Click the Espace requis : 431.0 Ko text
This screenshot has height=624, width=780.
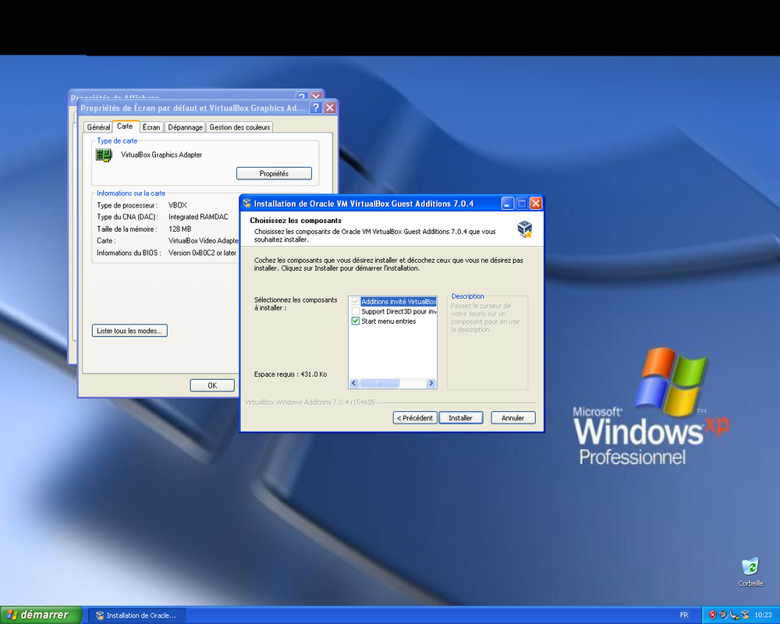(290, 374)
